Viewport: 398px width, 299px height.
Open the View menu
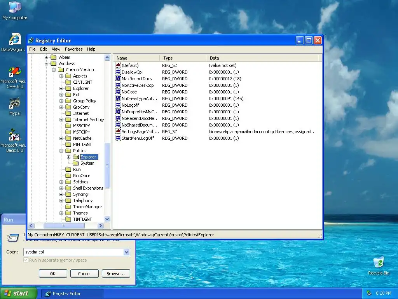56,49
